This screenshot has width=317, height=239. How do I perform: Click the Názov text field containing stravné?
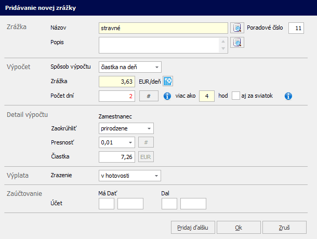click(163, 28)
